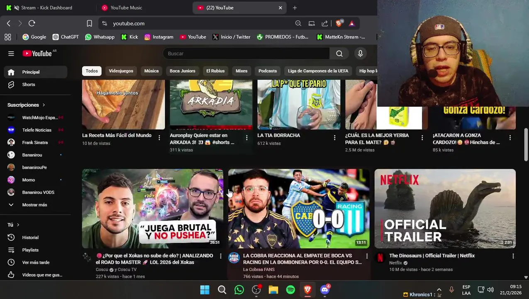
Task: Select the El Rubius filter chip
Action: [215, 71]
